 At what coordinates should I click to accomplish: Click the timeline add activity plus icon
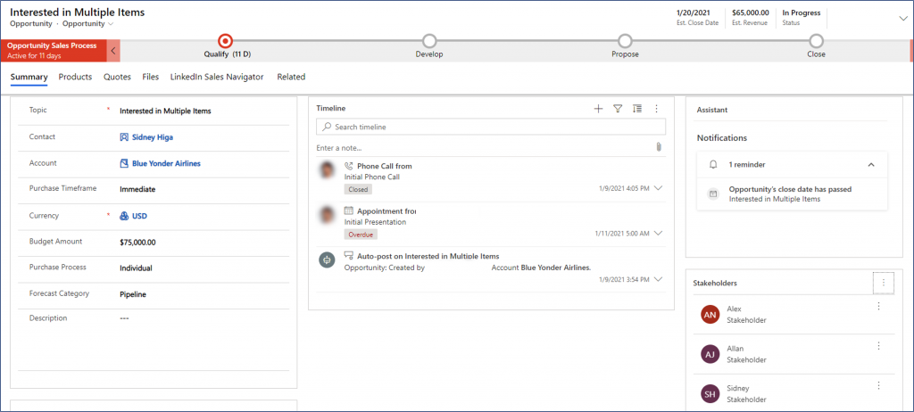click(x=598, y=109)
